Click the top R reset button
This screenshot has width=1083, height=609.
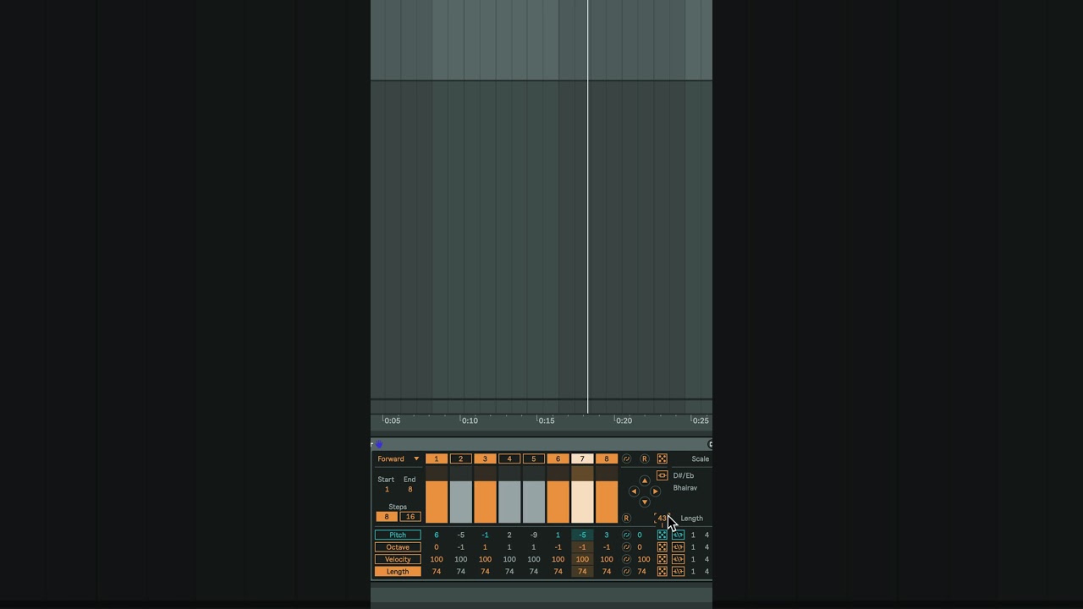tap(645, 458)
